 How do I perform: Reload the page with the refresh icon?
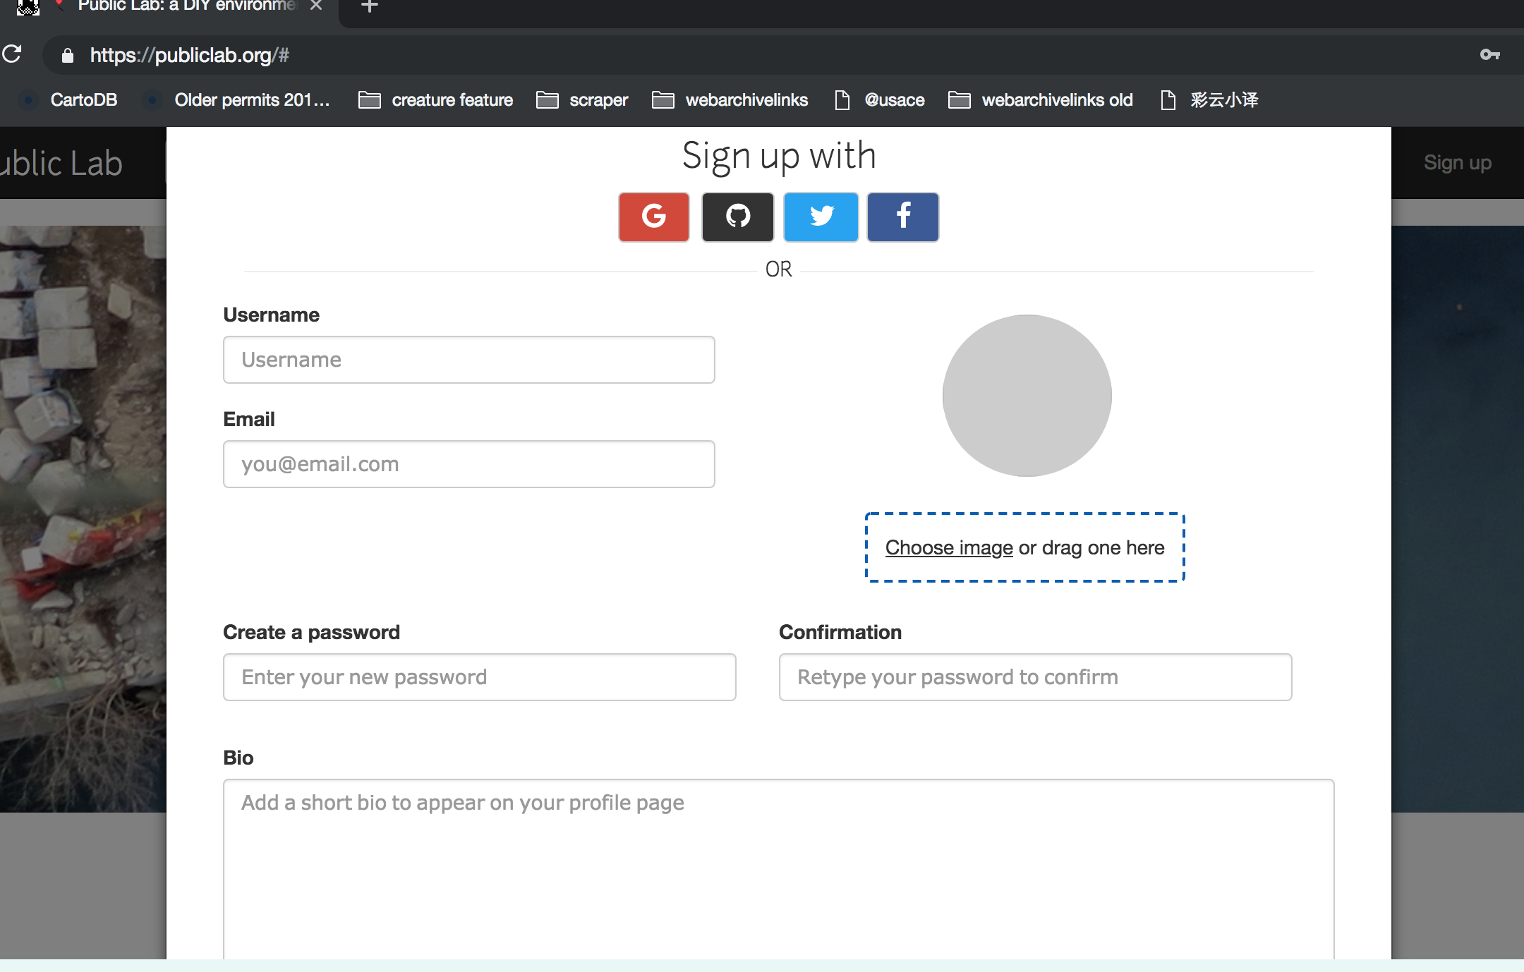12,54
